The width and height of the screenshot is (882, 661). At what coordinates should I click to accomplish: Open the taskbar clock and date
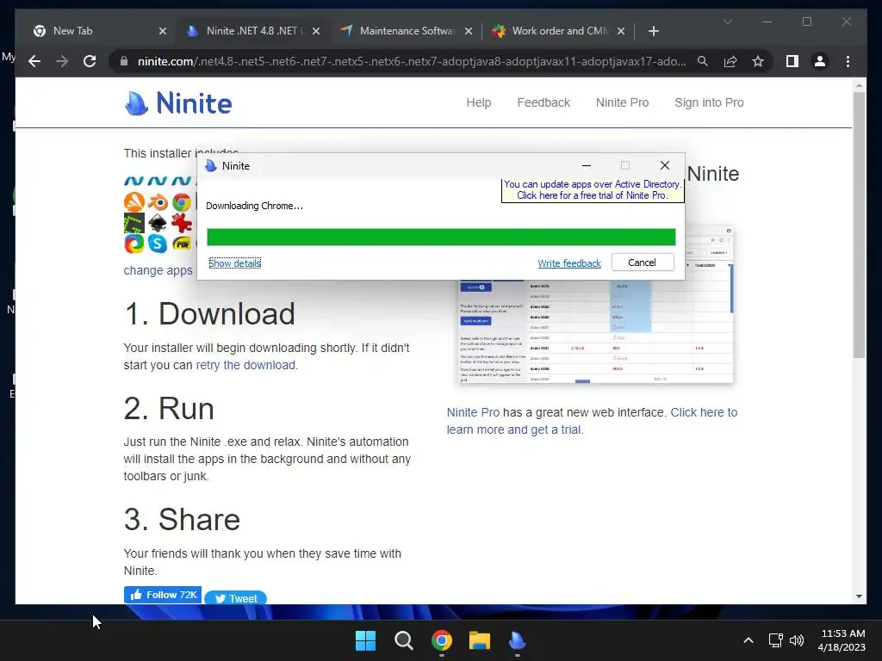(x=842, y=640)
